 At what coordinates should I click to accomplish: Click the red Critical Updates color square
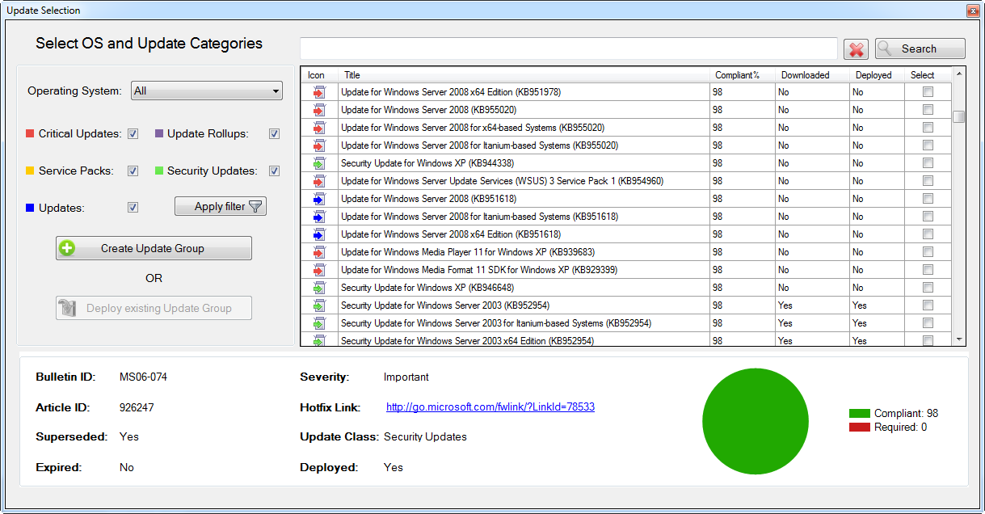tap(31, 134)
